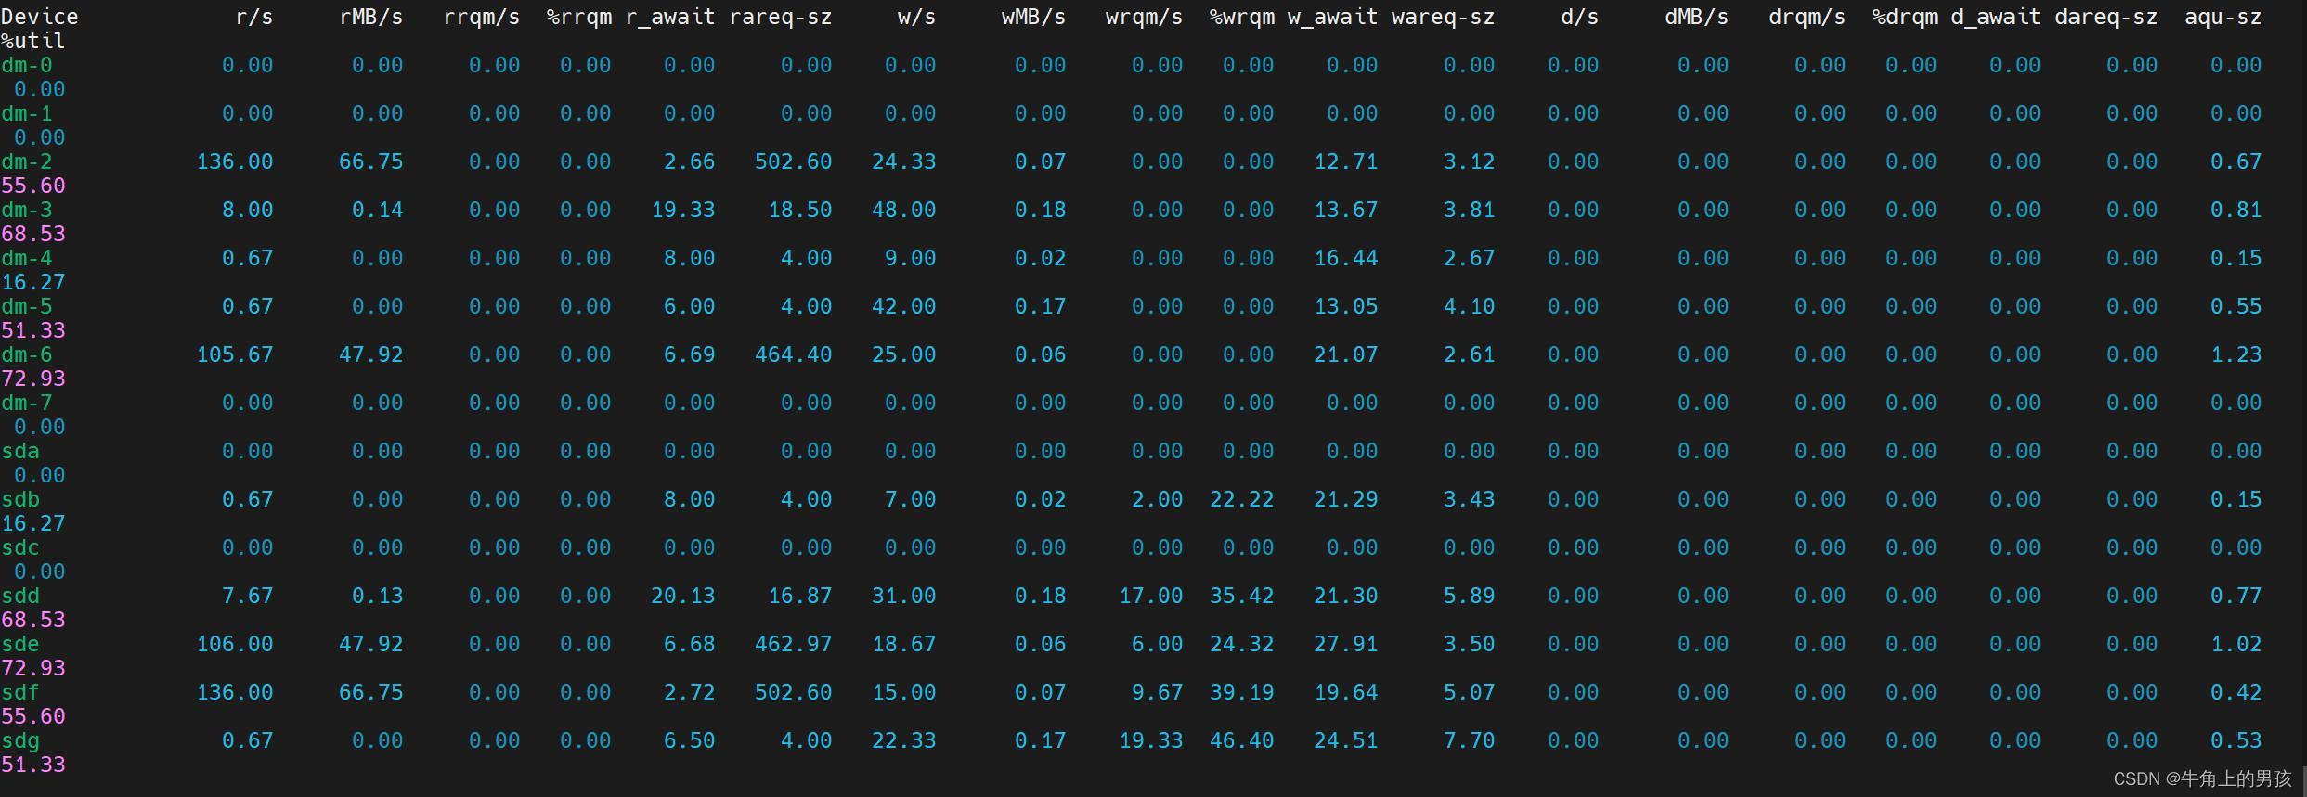Select device name sdb
2307x797 pixels.
(x=20, y=499)
